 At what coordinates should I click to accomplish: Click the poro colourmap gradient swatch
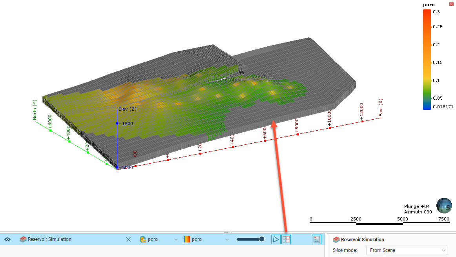pyautogui.click(x=186, y=239)
